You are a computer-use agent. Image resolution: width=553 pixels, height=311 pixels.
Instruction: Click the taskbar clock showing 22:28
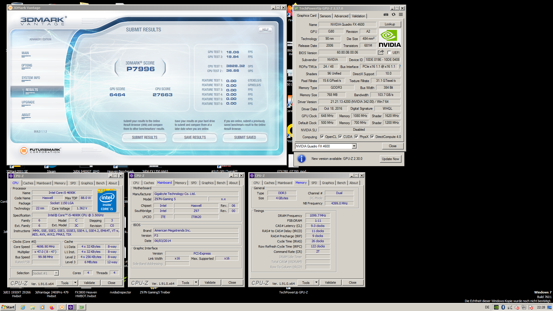tap(541, 307)
